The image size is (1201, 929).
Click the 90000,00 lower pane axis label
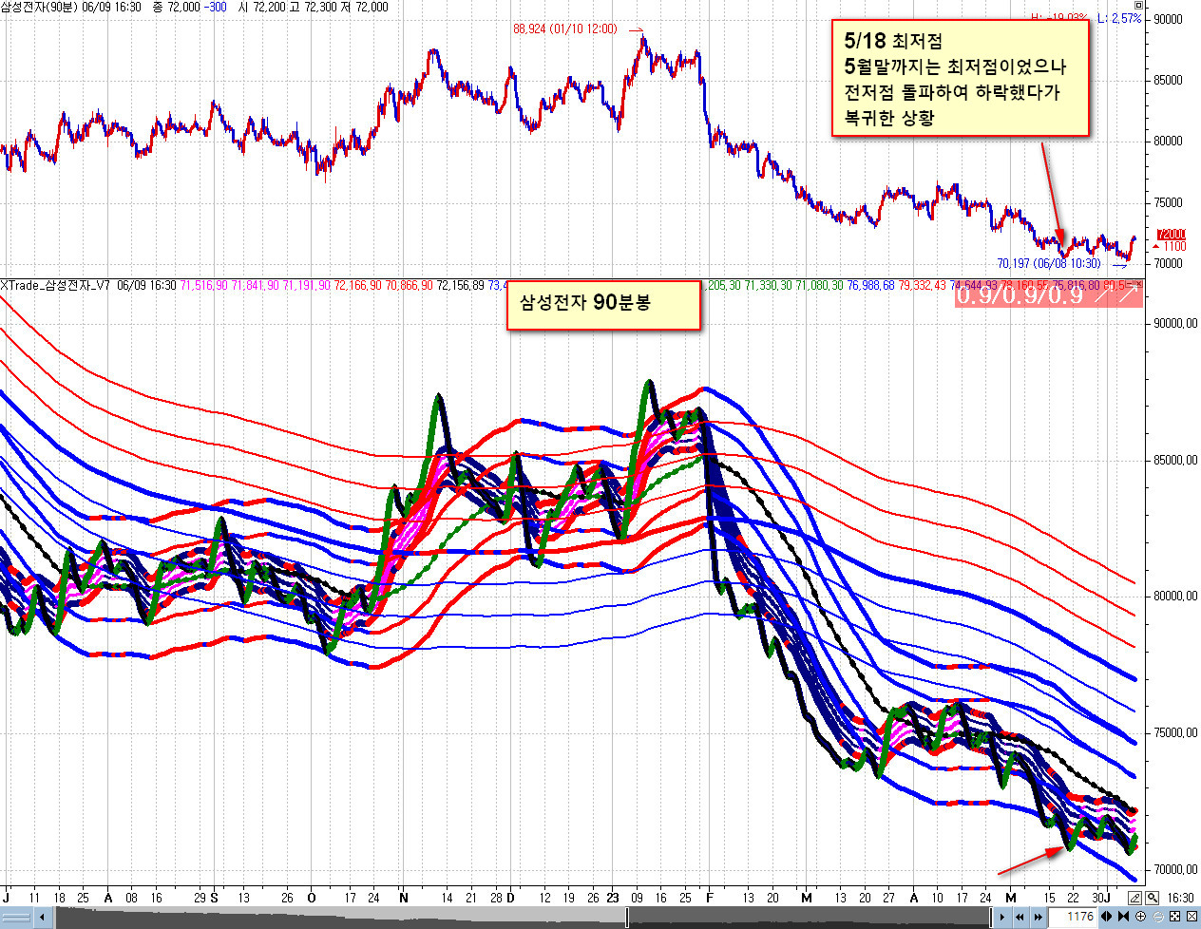point(1176,323)
